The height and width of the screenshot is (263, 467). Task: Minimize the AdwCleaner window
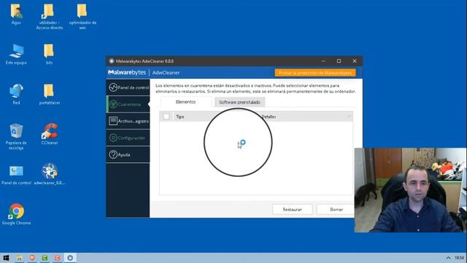pyautogui.click(x=323, y=61)
